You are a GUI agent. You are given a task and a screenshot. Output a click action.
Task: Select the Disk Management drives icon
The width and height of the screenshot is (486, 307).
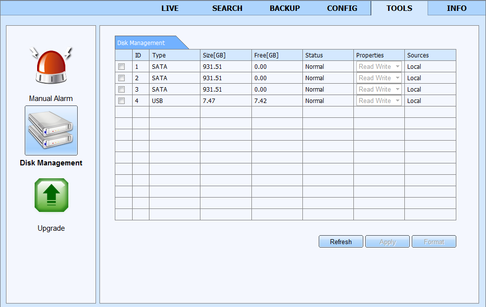pyautogui.click(x=51, y=130)
